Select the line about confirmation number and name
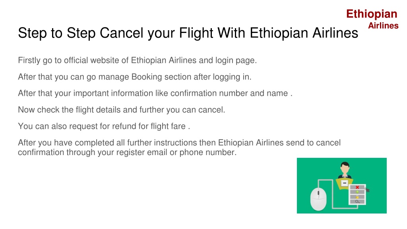 (155, 93)
